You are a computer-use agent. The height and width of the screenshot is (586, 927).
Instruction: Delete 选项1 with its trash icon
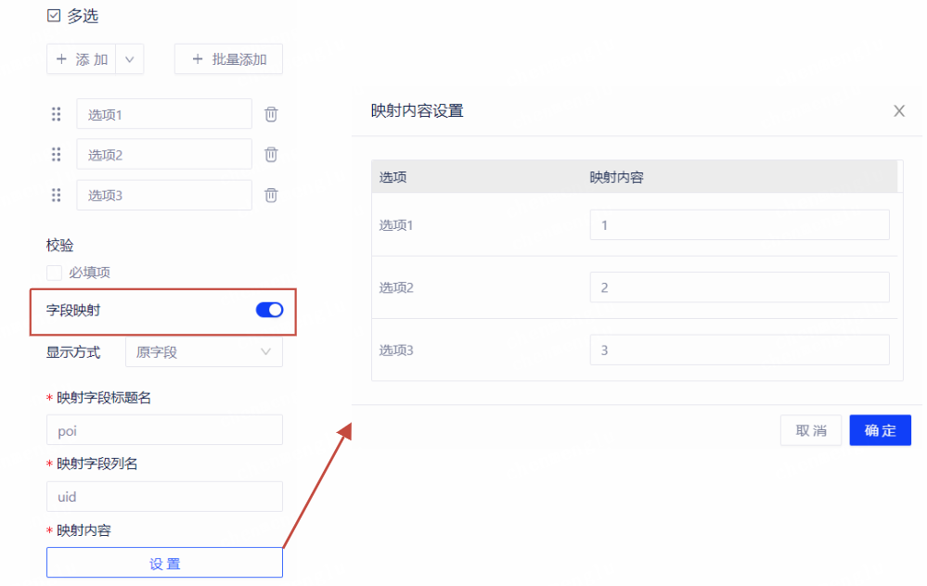[271, 114]
